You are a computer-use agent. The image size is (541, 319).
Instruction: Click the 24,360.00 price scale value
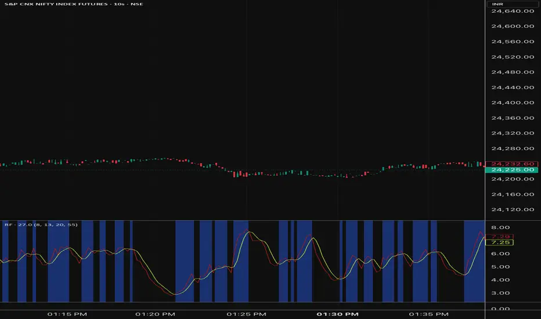coord(513,118)
